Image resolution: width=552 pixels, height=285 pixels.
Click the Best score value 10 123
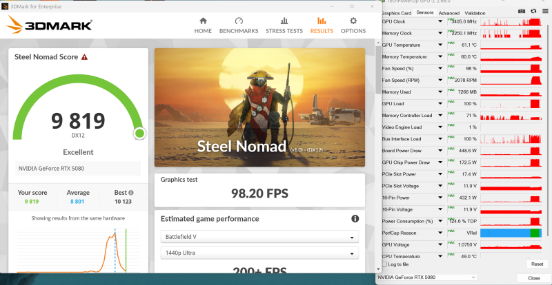coord(123,202)
